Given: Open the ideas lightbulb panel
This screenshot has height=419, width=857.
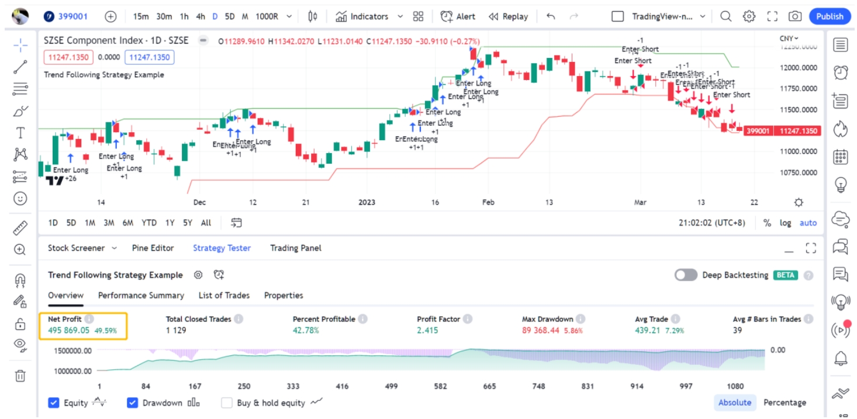Looking at the screenshot, I should [841, 185].
